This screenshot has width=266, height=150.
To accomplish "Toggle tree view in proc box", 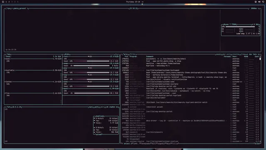I will [x=243, y=54].
